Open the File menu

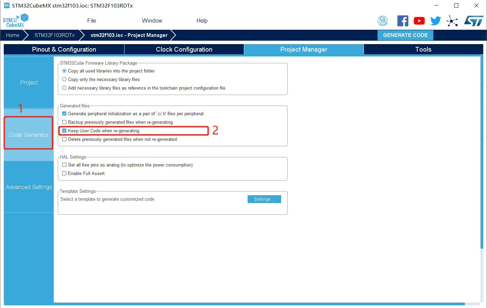click(92, 21)
